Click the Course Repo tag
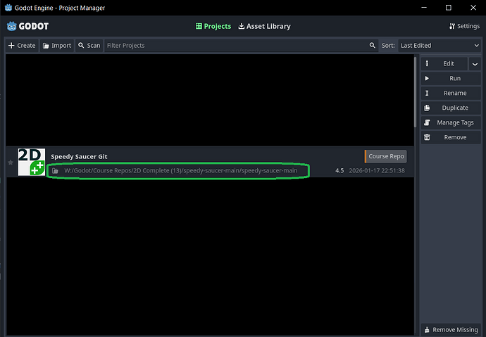This screenshot has width=486, height=337. (x=386, y=156)
